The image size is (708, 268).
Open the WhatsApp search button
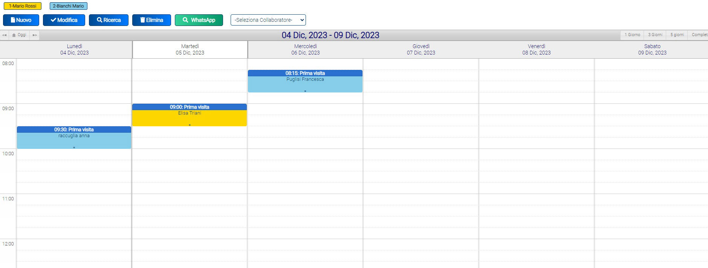coord(199,20)
